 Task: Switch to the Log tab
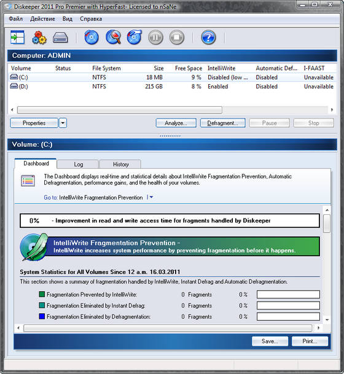click(x=78, y=165)
